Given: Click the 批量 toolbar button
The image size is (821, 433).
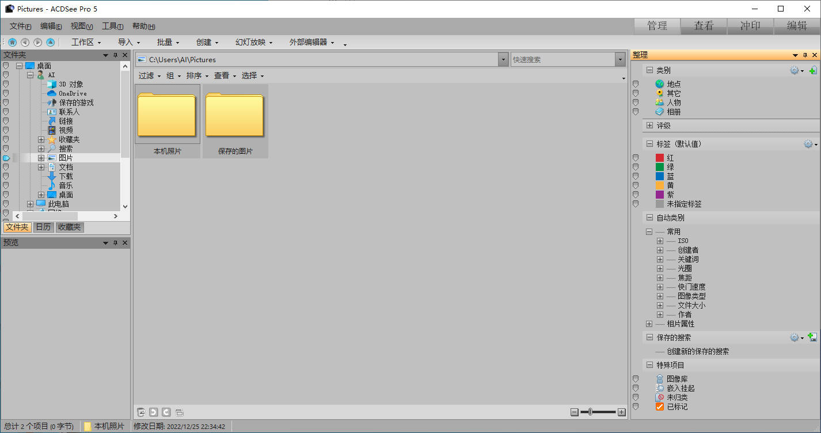Looking at the screenshot, I should pos(168,42).
